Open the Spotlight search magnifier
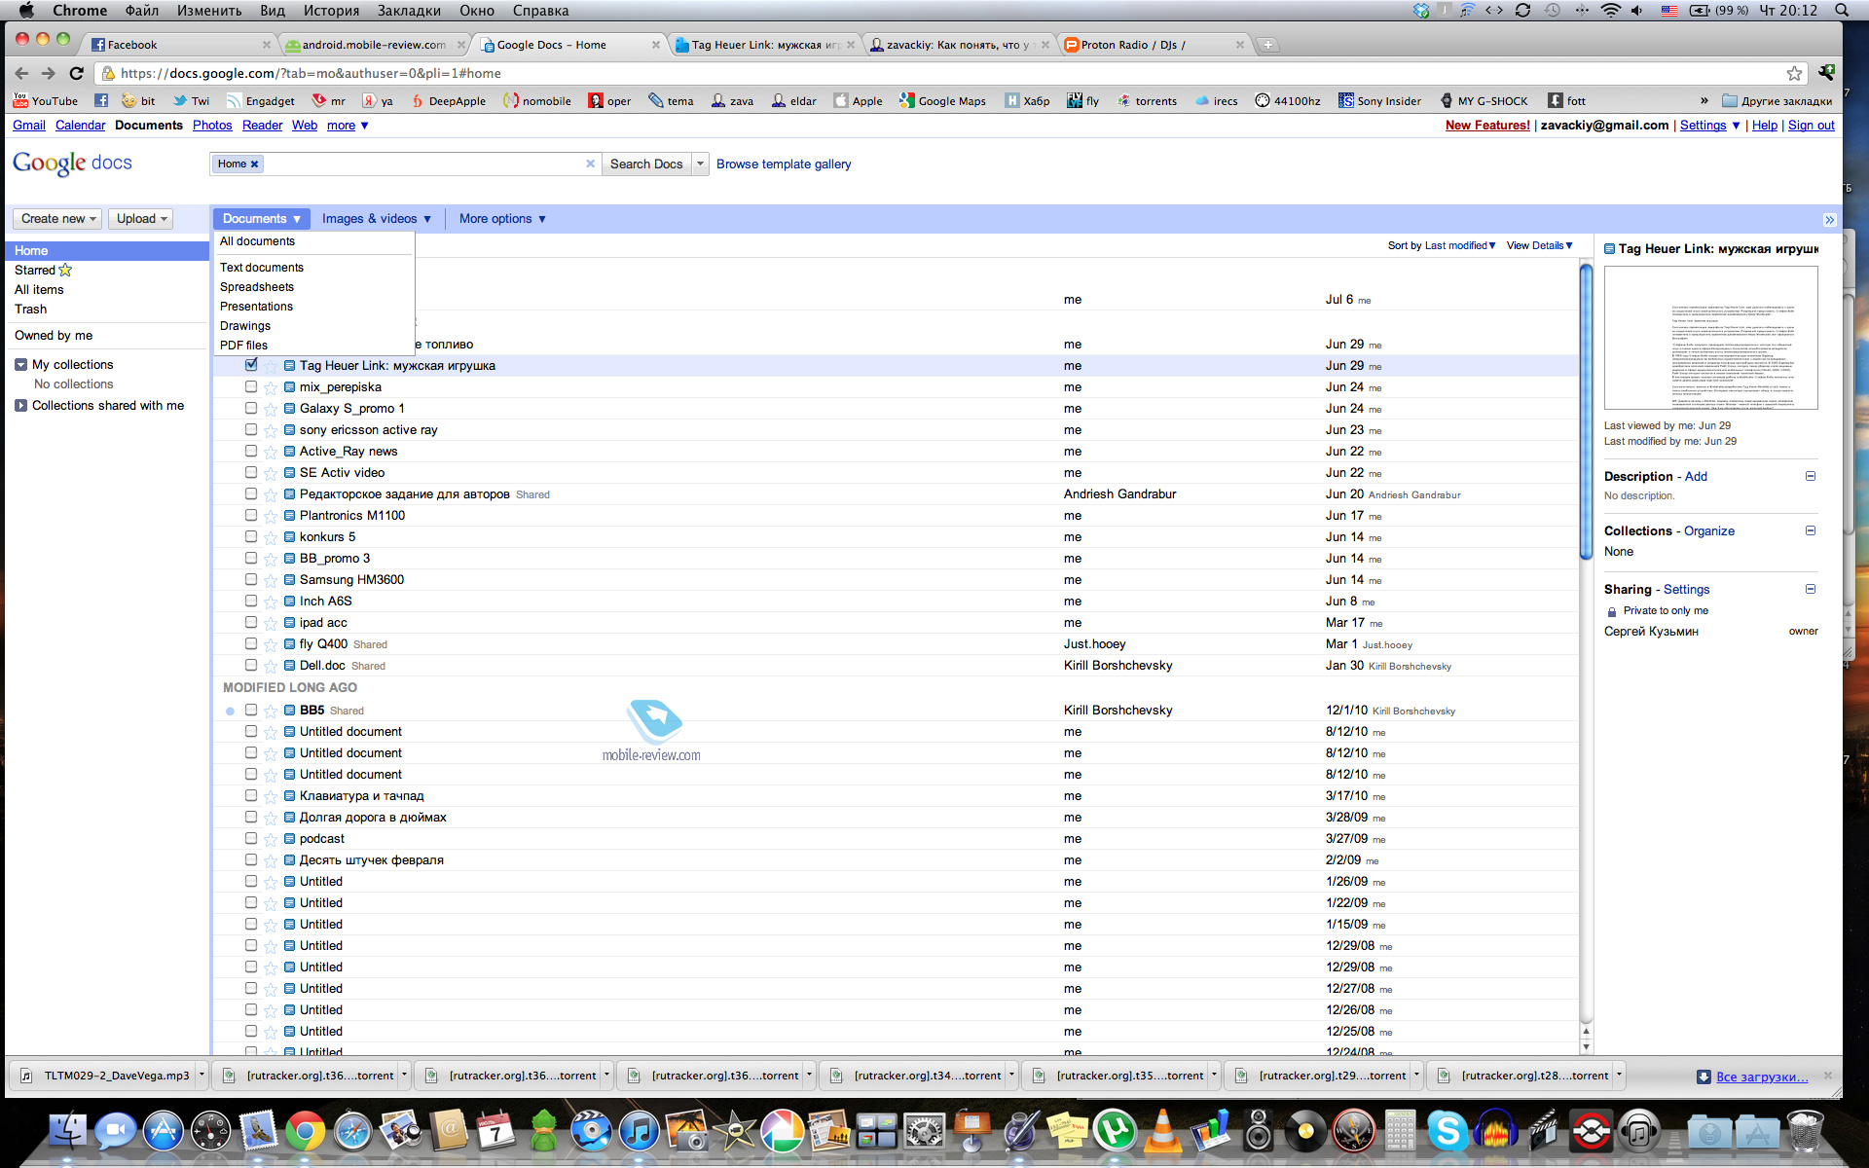 (x=1842, y=11)
